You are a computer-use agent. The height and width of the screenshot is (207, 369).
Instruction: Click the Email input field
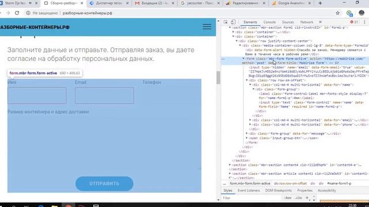[x=104, y=95]
